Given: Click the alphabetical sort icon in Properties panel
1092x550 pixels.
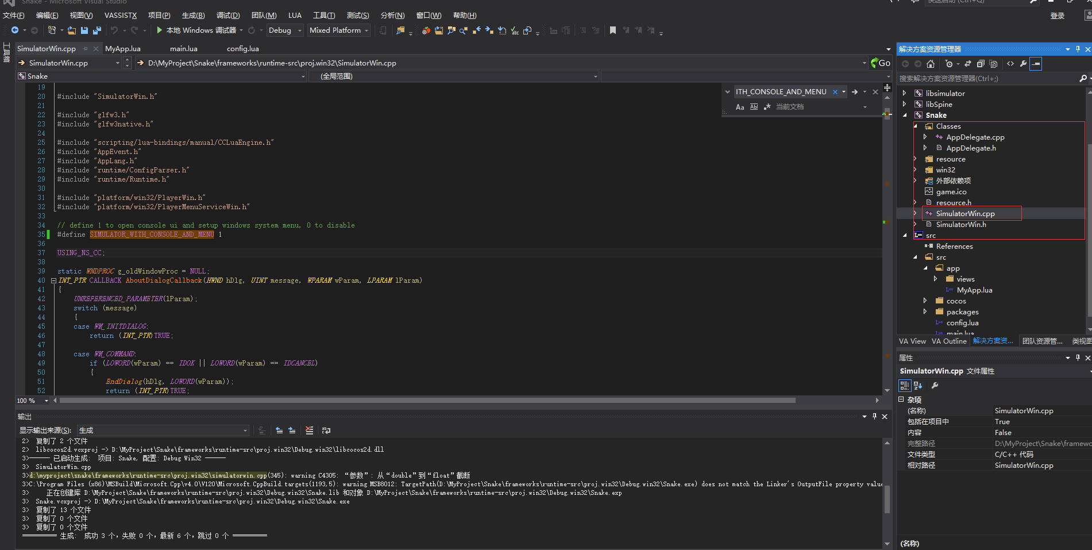Looking at the screenshot, I should [917, 386].
